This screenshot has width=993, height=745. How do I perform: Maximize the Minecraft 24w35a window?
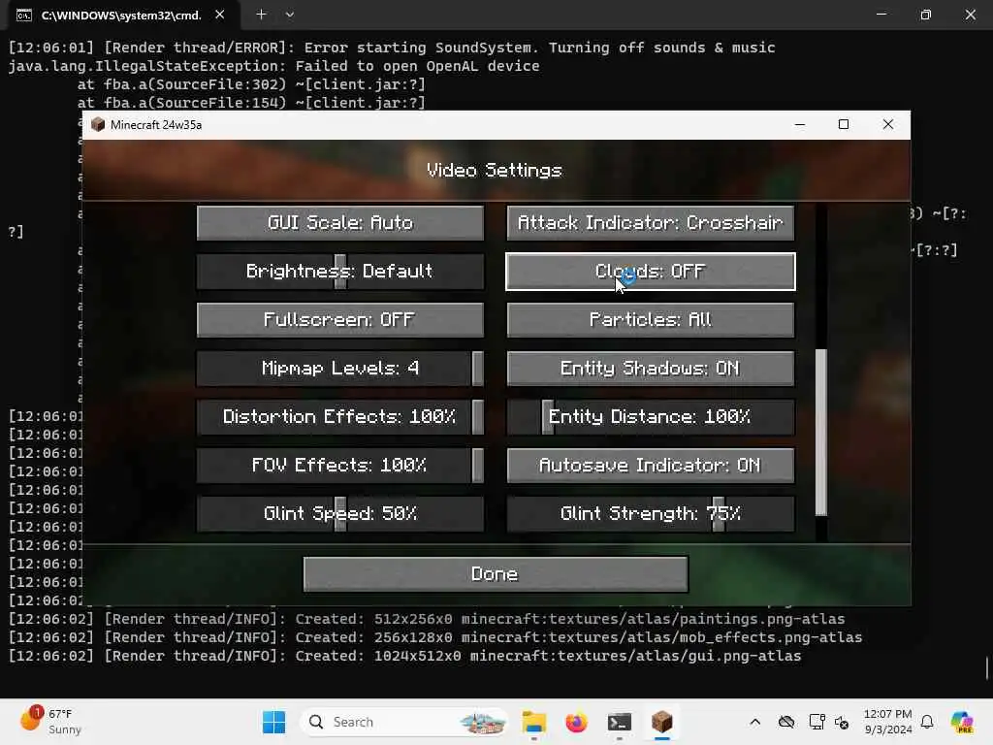tap(844, 125)
